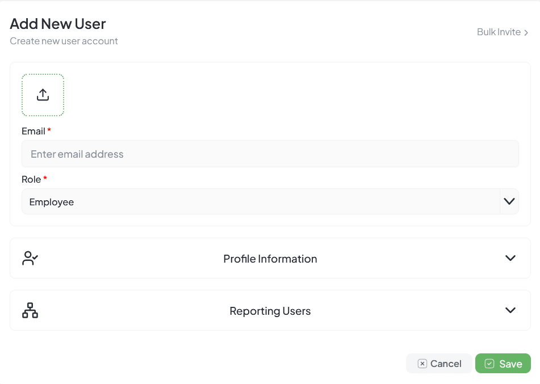The width and height of the screenshot is (540, 384).
Task: Click the Create new user account subtitle
Action: [x=64, y=41]
